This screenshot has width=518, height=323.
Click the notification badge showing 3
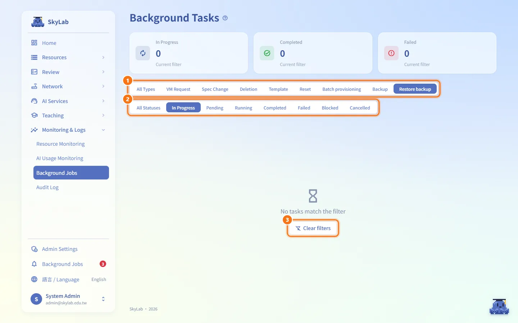[103, 264]
